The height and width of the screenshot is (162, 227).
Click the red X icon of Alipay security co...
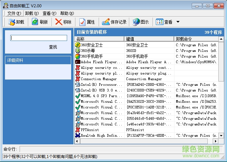[x=78, y=68]
